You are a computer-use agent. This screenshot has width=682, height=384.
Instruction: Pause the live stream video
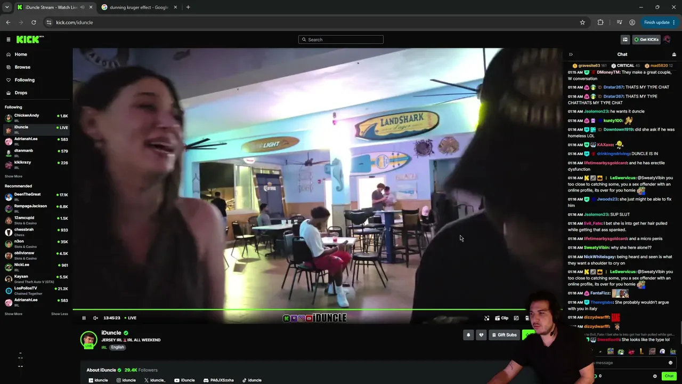coord(84,318)
